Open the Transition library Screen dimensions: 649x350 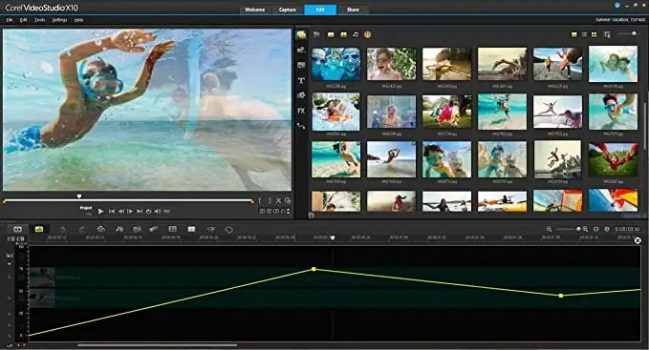pos(301,65)
